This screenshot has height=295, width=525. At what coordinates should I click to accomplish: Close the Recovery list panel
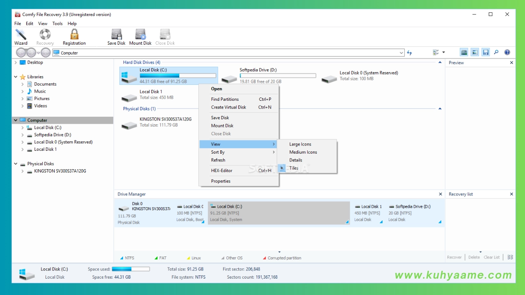click(511, 194)
